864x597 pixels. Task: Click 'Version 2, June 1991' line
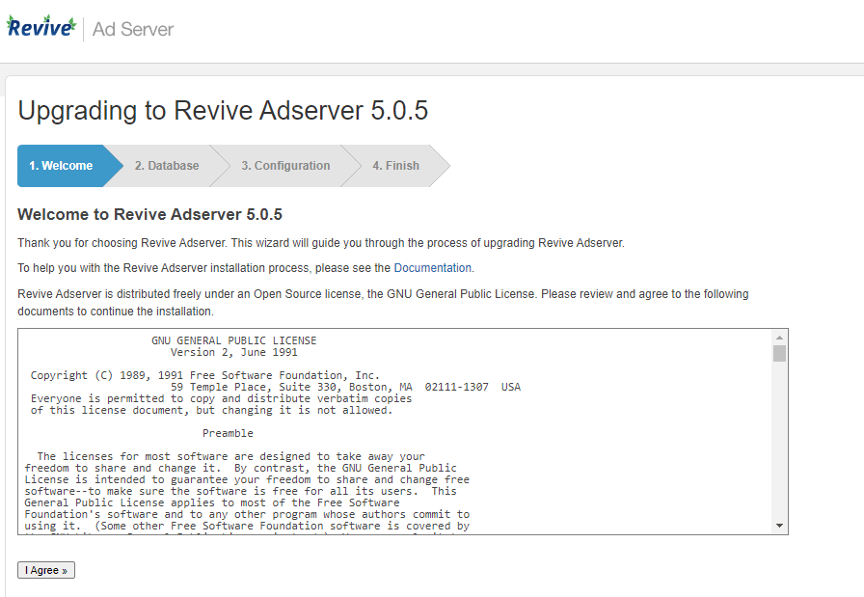click(x=234, y=352)
